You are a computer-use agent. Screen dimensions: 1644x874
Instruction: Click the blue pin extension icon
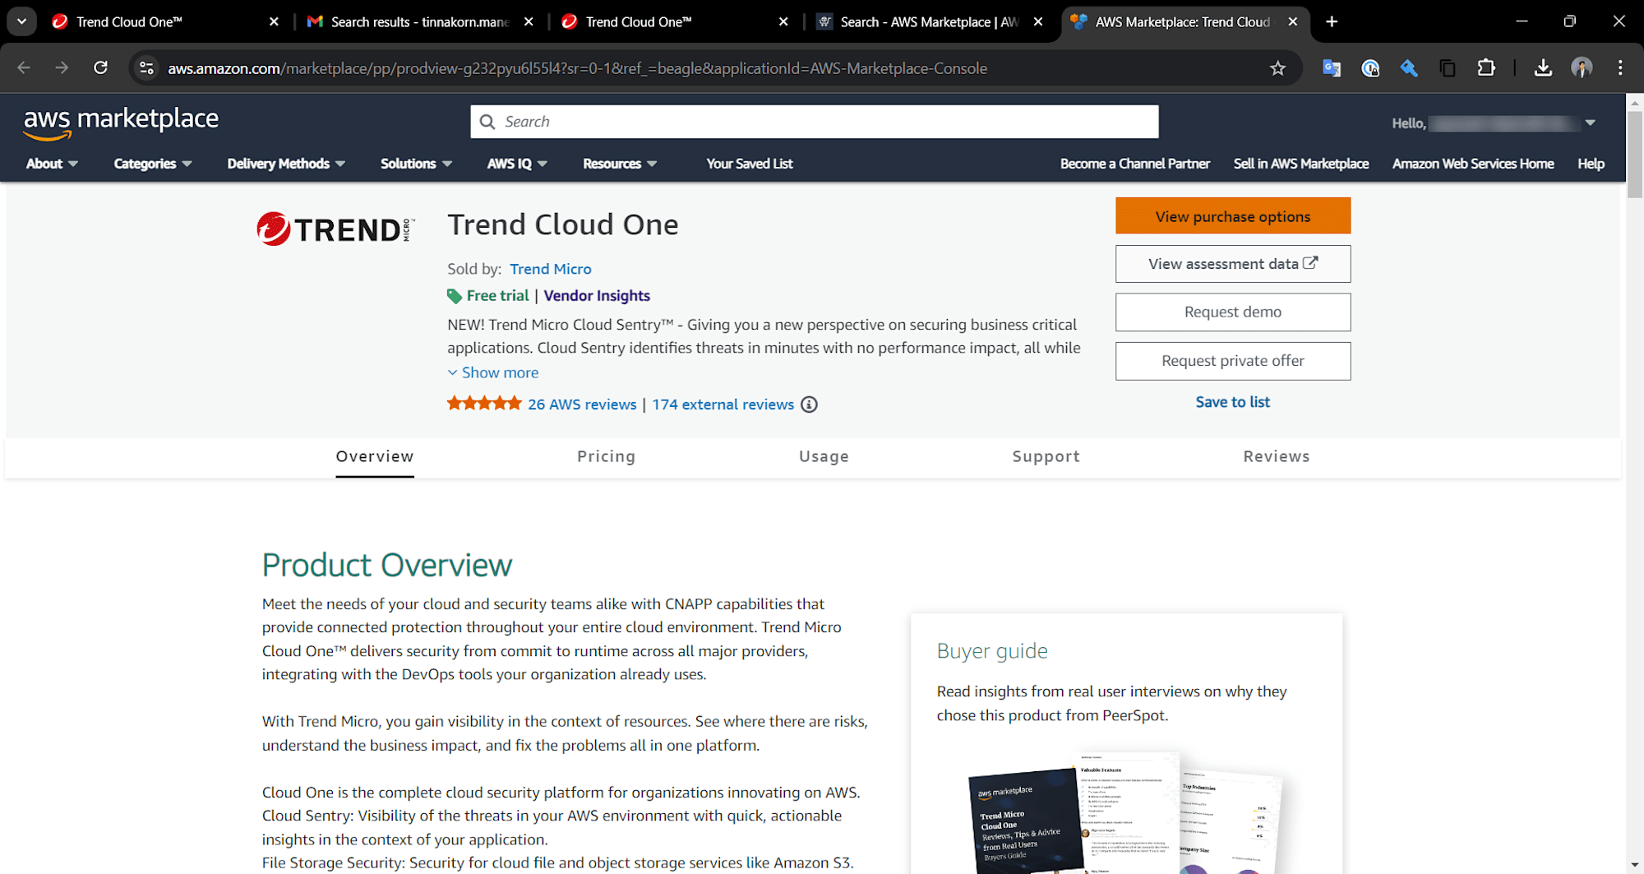click(1409, 68)
